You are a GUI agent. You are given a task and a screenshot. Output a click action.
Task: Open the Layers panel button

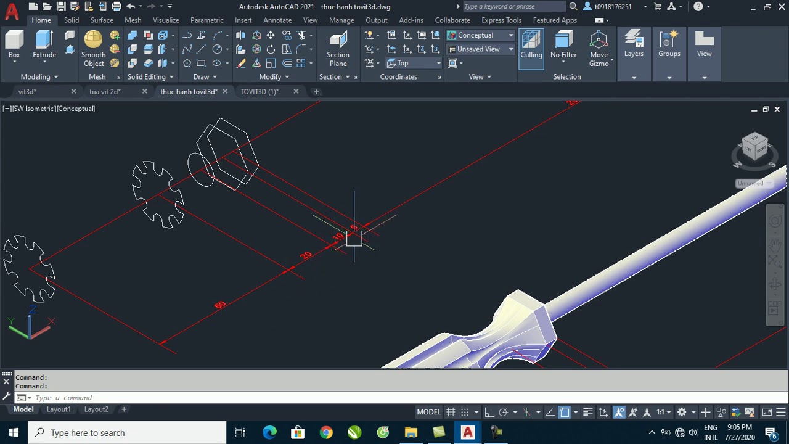pos(634,46)
